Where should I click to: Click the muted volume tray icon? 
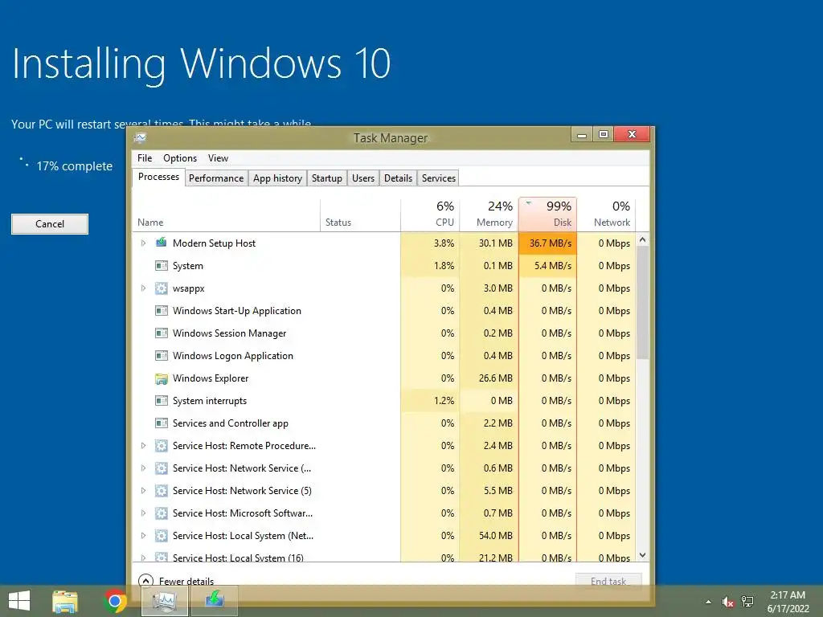pos(727,602)
